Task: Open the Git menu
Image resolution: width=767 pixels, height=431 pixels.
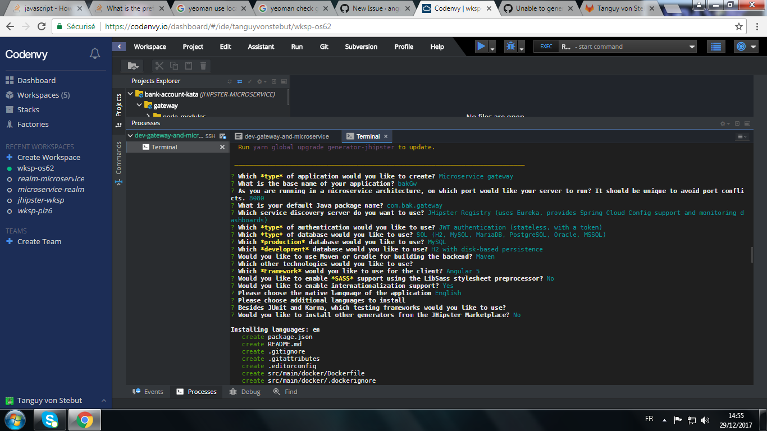Action: point(324,47)
